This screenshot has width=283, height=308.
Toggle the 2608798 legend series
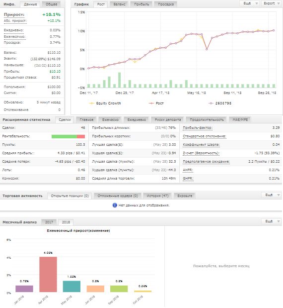(220, 103)
